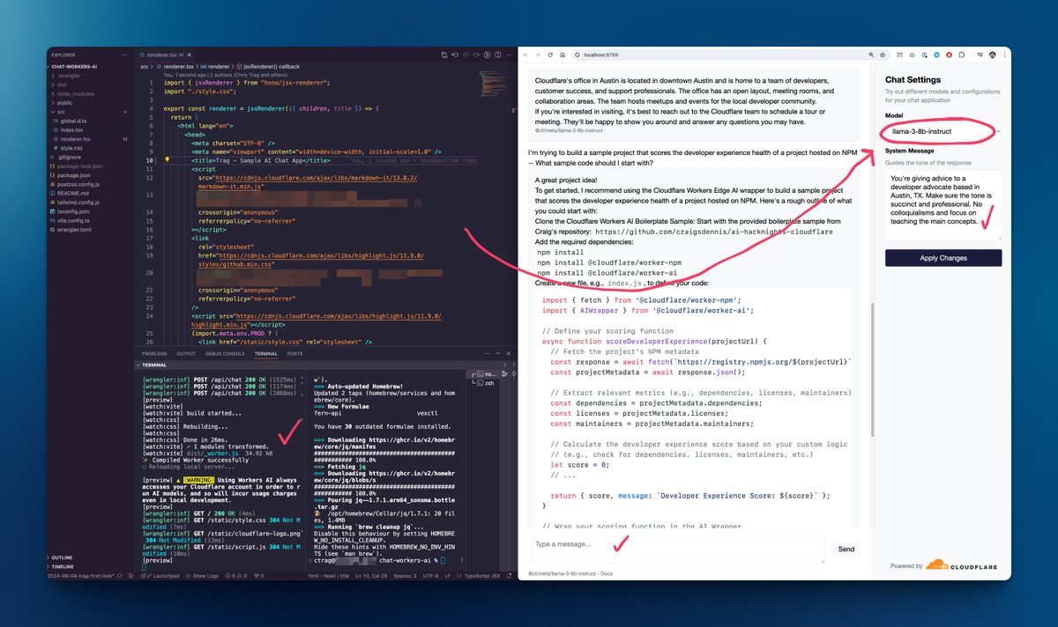Switch to PORTS panel tab

pyautogui.click(x=294, y=353)
